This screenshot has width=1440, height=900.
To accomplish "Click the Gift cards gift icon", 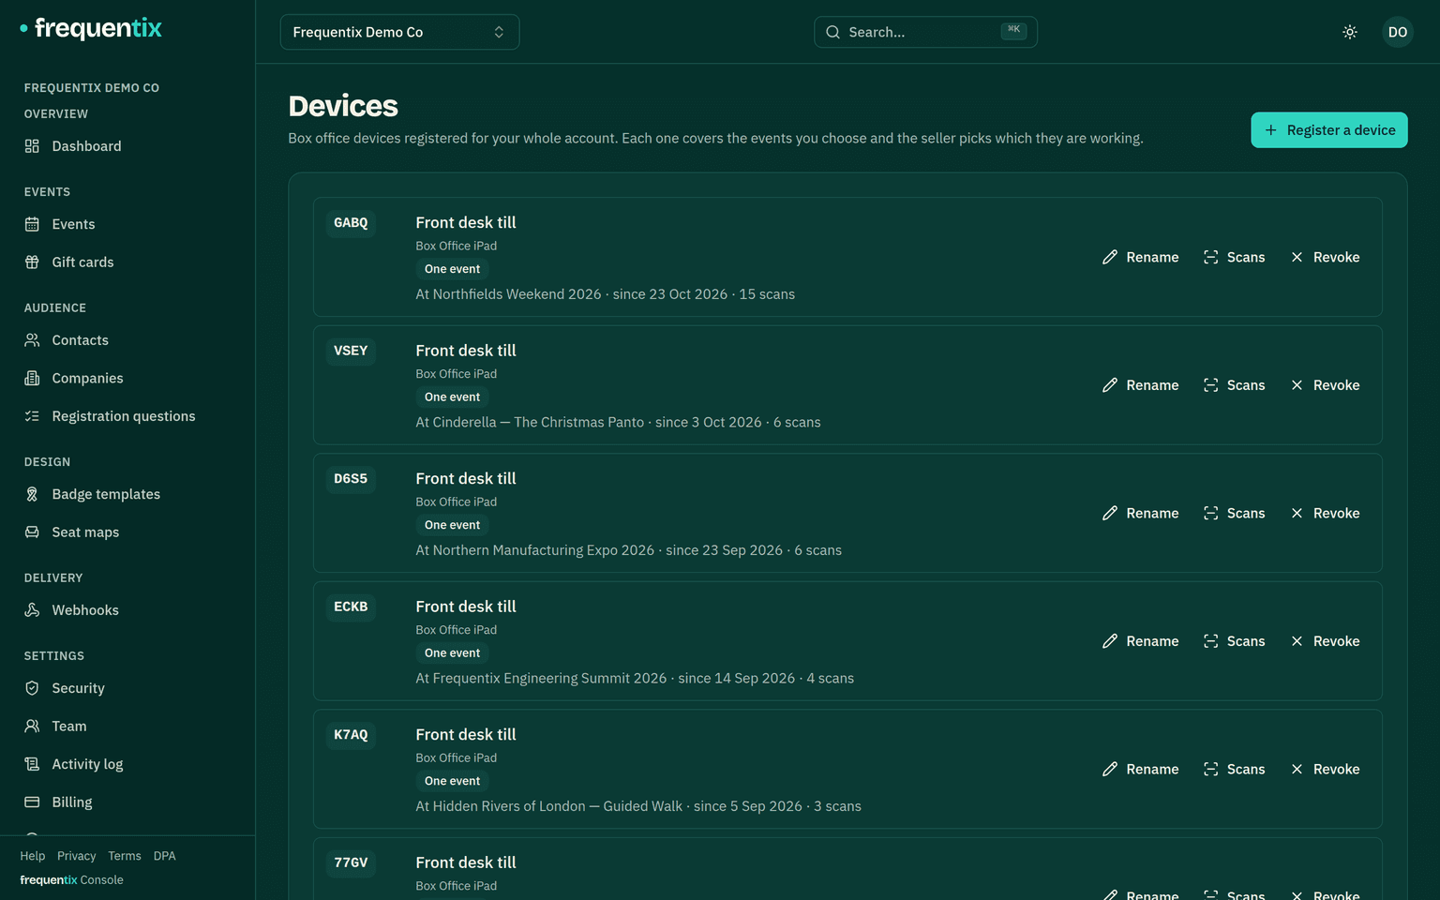I will pos(32,262).
